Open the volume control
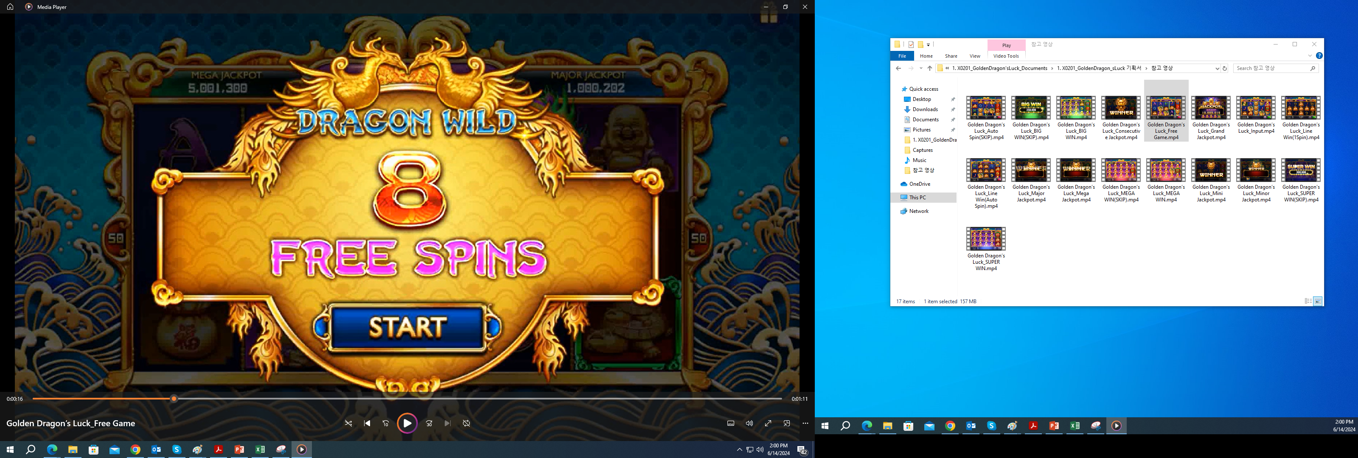The width and height of the screenshot is (1358, 458). (749, 423)
